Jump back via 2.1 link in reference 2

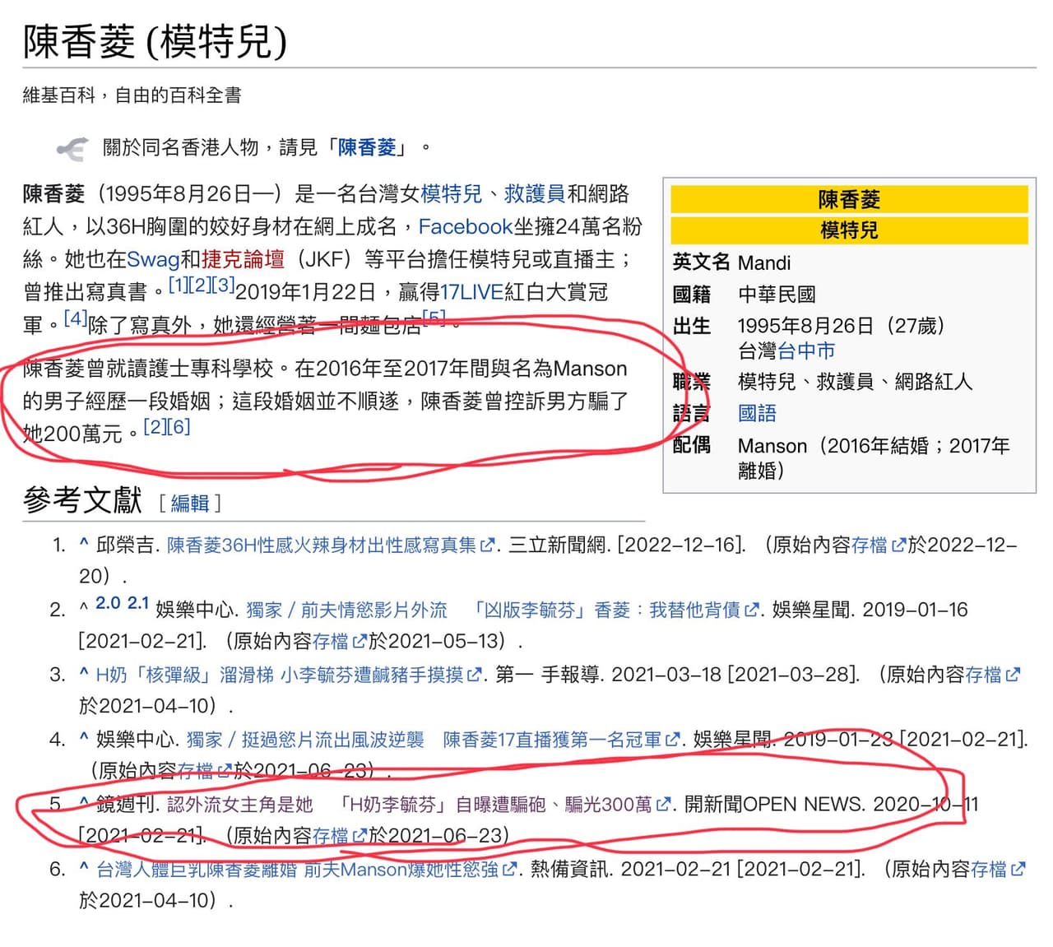(x=138, y=603)
